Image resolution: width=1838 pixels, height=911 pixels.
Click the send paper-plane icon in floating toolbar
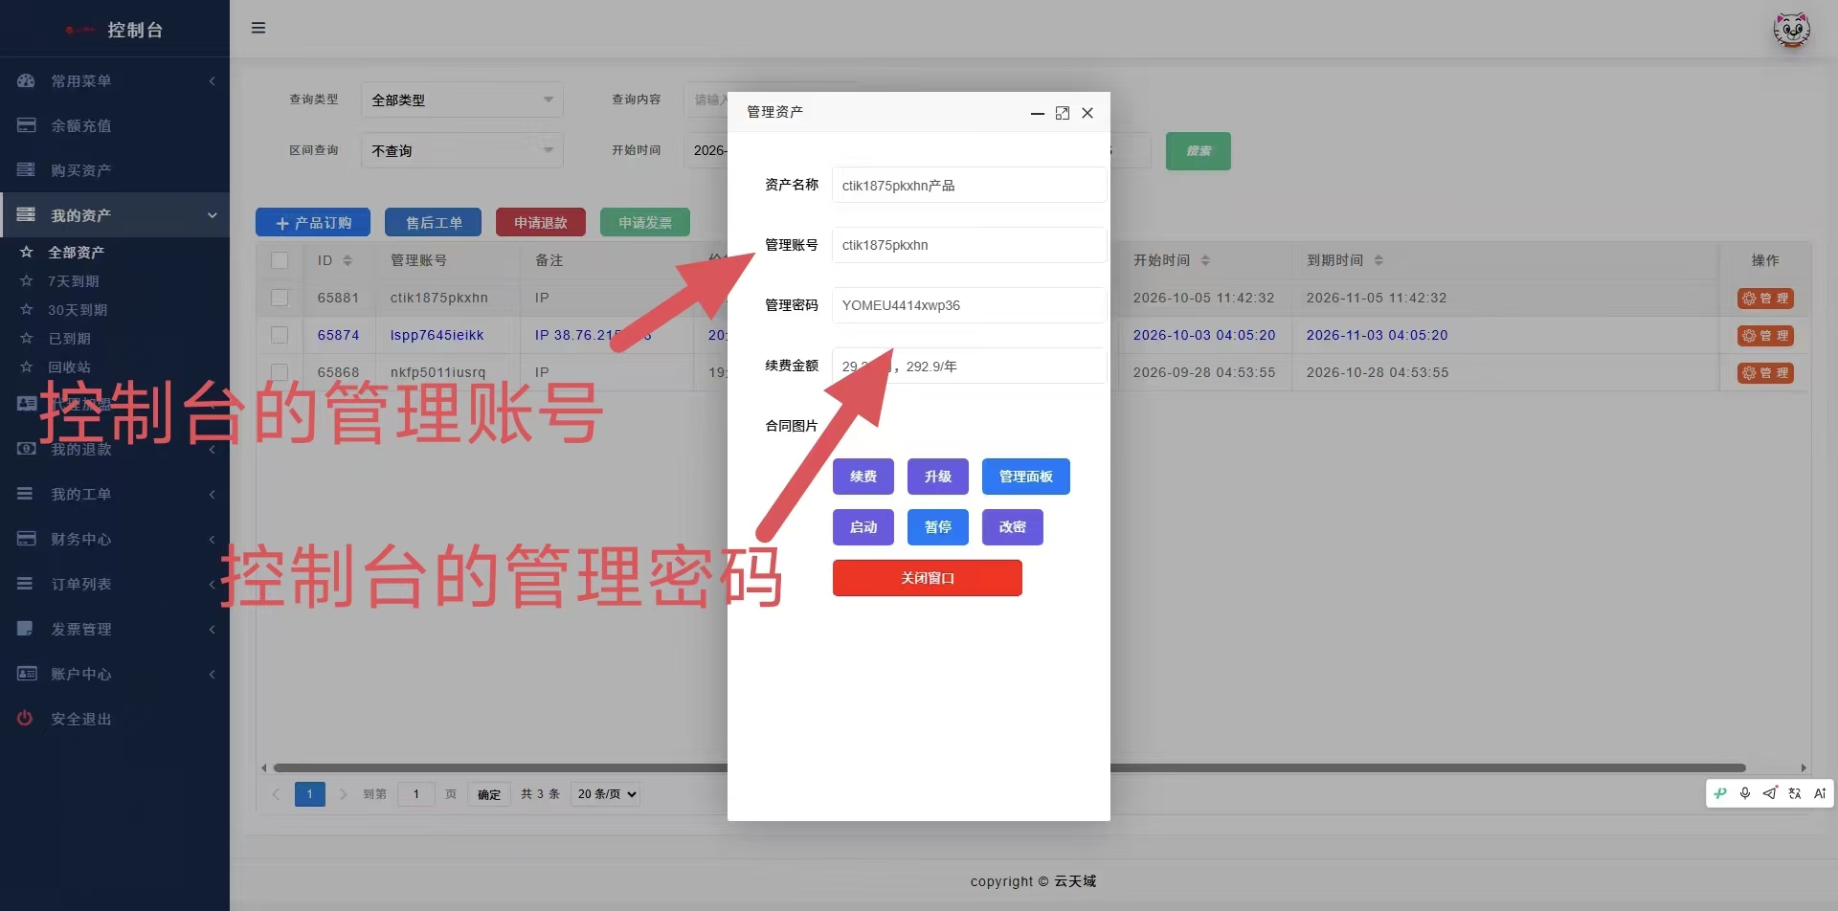(x=1770, y=793)
